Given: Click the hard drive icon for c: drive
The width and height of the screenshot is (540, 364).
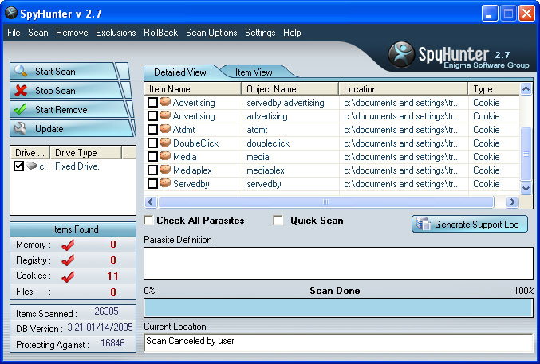Looking at the screenshot, I should [31, 166].
